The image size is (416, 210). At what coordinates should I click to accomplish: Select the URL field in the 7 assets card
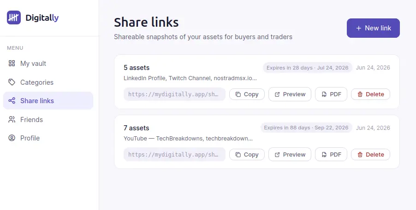click(x=174, y=155)
